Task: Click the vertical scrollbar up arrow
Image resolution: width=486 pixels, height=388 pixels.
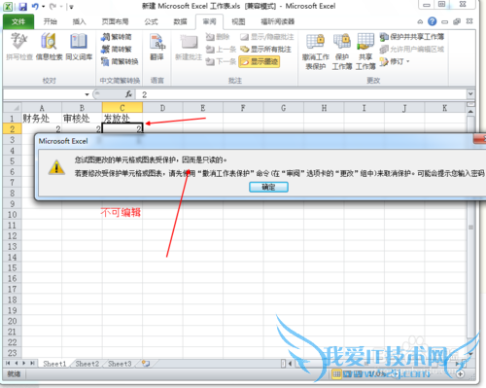Action: pyautogui.click(x=470, y=112)
